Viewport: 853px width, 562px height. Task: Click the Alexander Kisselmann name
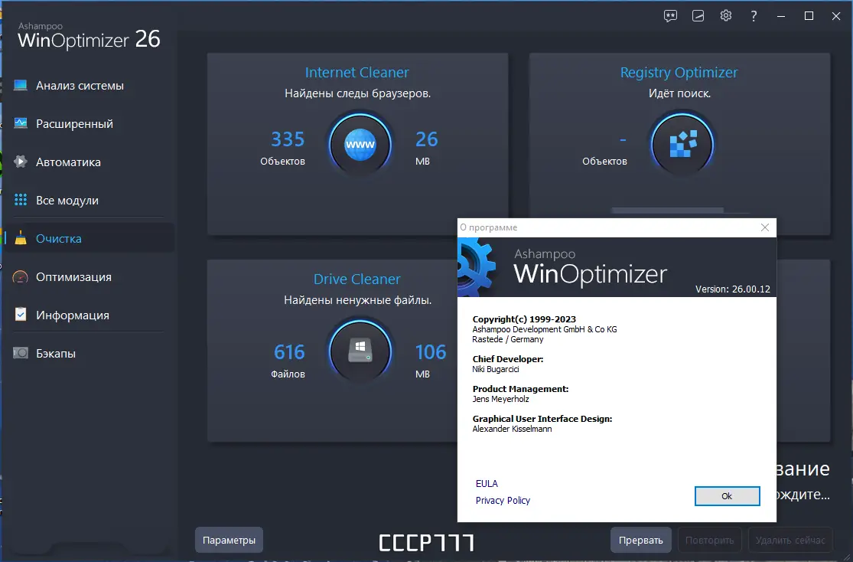512,429
